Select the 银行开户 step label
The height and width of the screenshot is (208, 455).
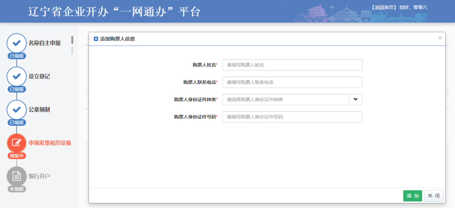[x=39, y=176]
